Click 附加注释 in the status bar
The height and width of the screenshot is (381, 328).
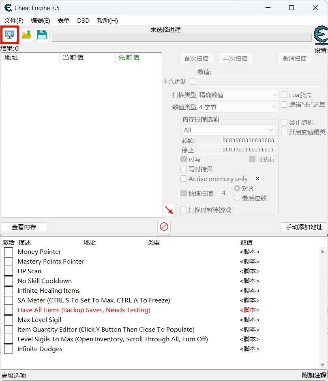click(314, 375)
